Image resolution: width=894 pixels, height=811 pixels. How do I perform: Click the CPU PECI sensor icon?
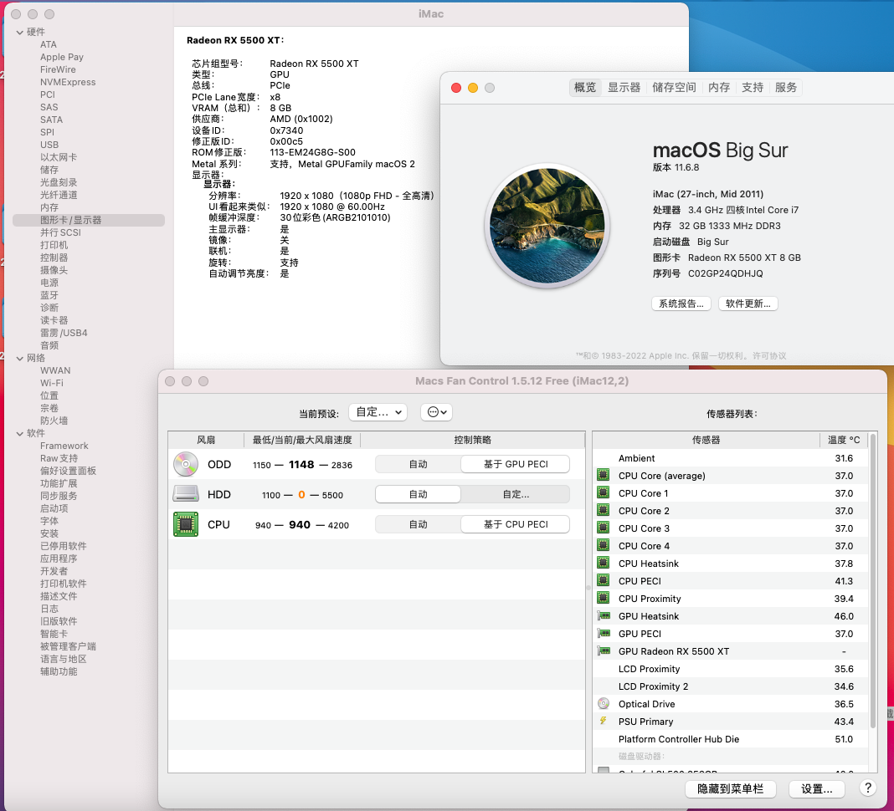pos(604,580)
